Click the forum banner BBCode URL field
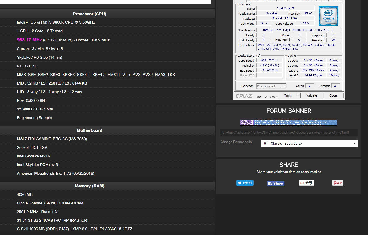 [289, 133]
